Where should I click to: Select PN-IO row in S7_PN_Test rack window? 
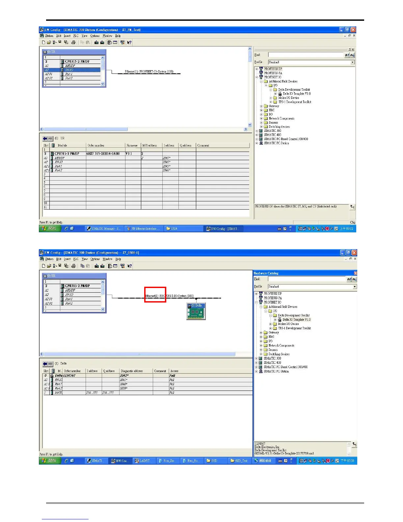tap(72, 70)
